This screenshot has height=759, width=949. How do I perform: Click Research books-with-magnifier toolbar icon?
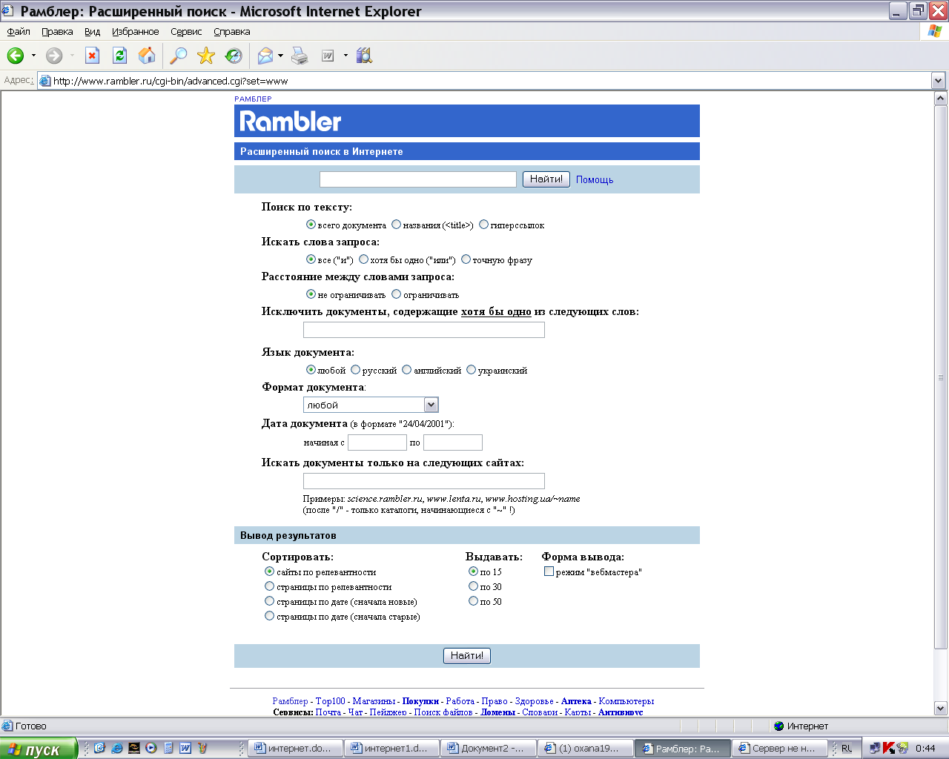[364, 56]
